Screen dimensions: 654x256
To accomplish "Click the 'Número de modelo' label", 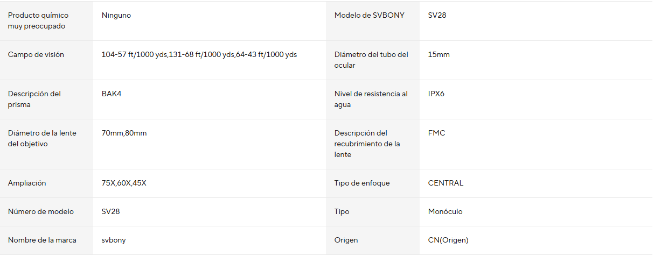I will pos(41,212).
